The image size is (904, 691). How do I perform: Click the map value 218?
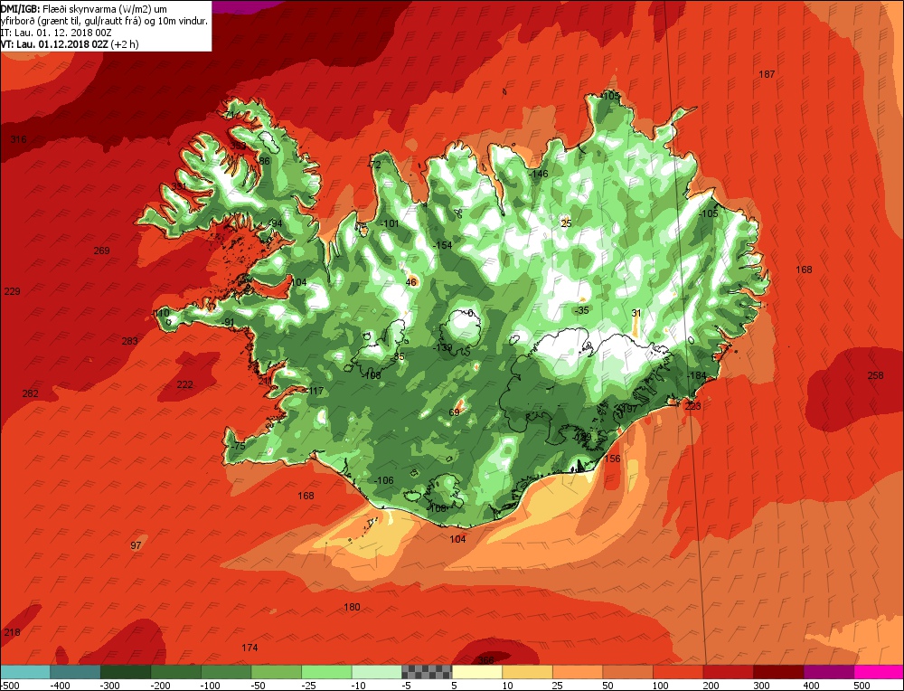point(12,633)
